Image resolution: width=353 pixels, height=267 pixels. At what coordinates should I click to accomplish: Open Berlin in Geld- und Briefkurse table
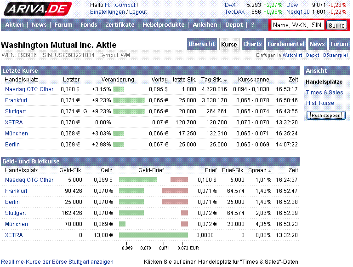coord(12,202)
